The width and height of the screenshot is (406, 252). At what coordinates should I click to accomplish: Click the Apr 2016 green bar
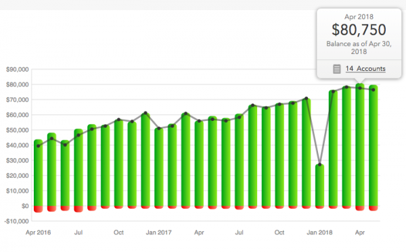coord(39,173)
